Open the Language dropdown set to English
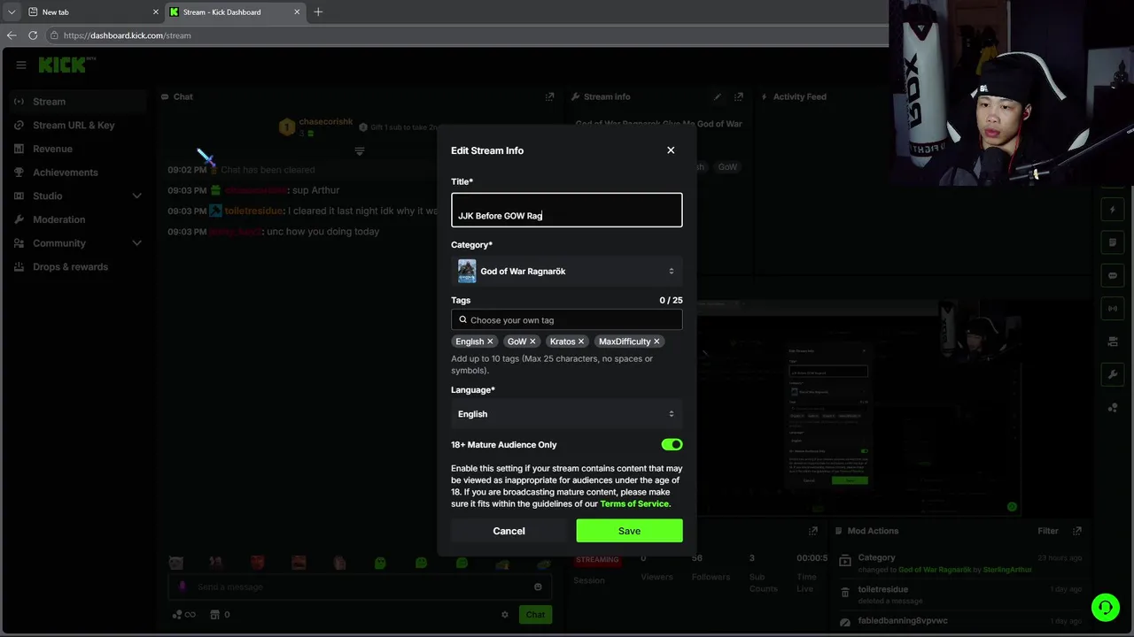The width and height of the screenshot is (1134, 637). pos(567,414)
